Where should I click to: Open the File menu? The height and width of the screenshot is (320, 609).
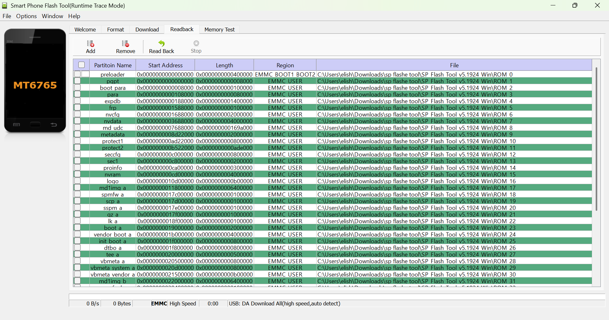tap(7, 16)
